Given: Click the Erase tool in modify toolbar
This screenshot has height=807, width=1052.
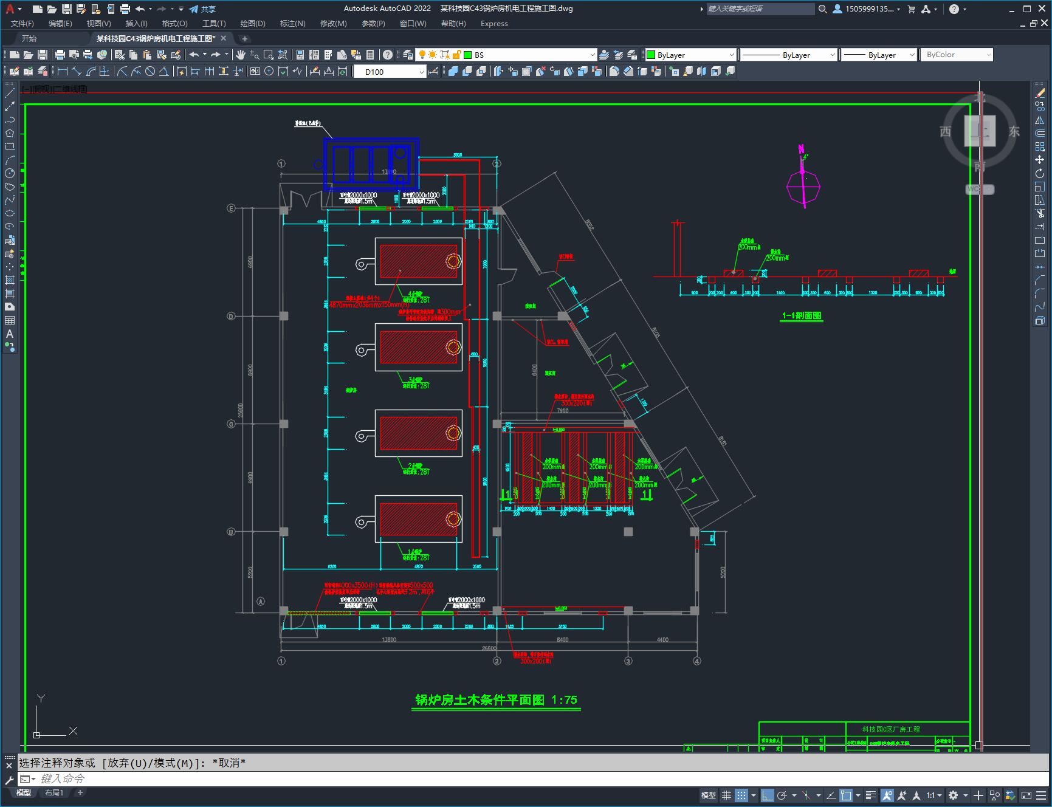Looking at the screenshot, I should click(x=1040, y=93).
